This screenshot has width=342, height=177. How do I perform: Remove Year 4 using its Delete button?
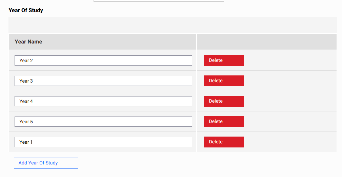[224, 101]
